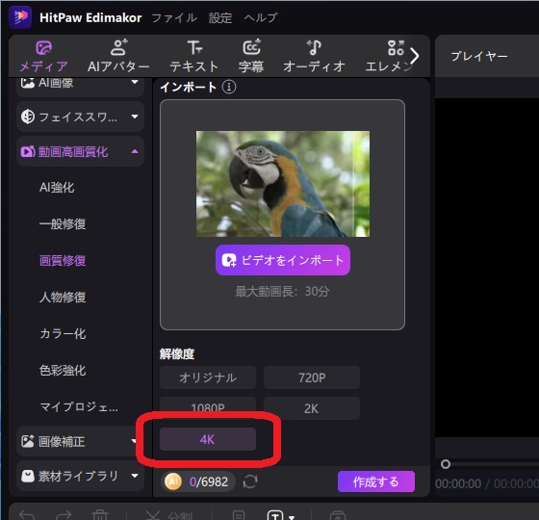Click the ビデオをインポート button
The height and width of the screenshot is (520, 539).
pyautogui.click(x=283, y=260)
